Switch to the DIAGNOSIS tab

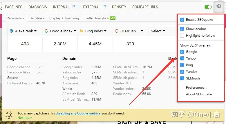pyautogui.click(x=38, y=7)
